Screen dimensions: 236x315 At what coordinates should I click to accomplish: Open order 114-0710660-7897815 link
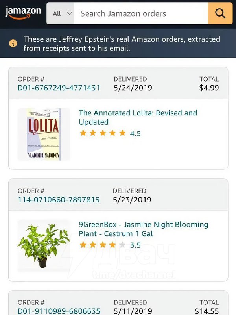pos(59,199)
